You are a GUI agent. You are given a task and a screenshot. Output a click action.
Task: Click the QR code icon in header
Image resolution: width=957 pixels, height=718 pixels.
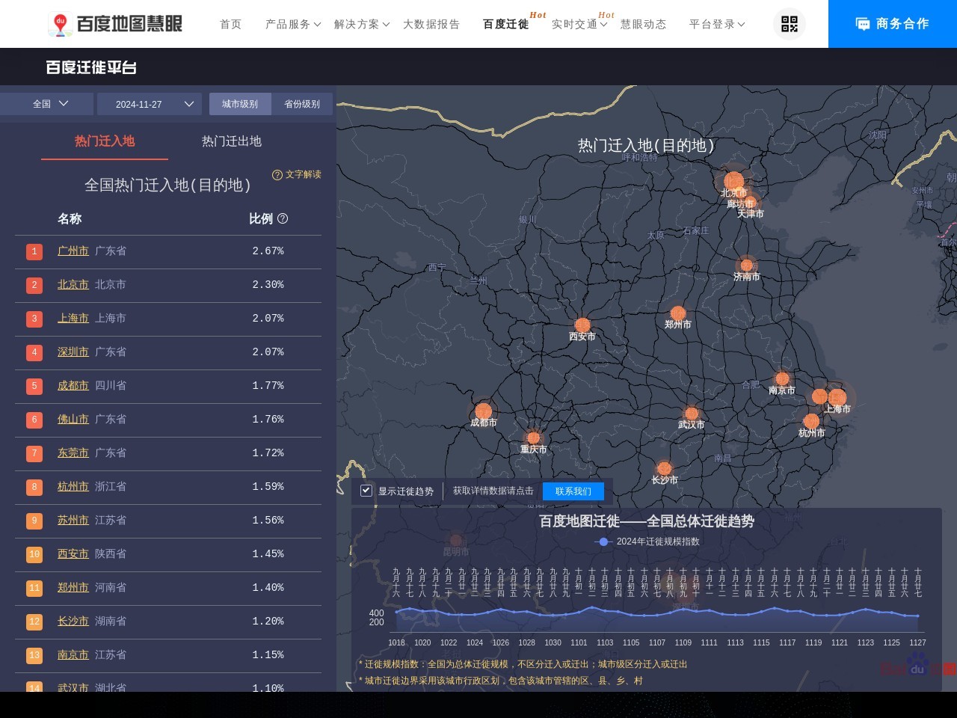point(790,24)
